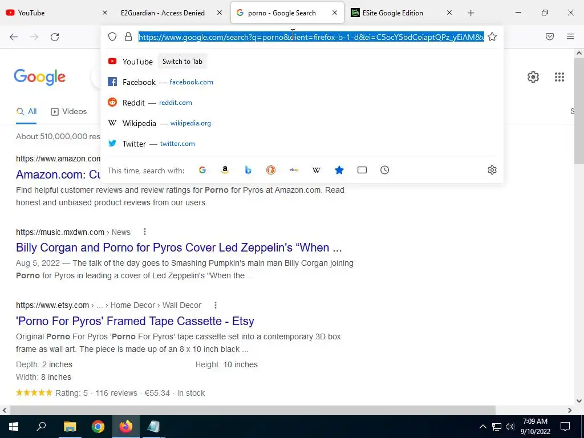Viewport: 584px width, 438px height.
Task: Save page to Pocket icon
Action: tap(550, 36)
